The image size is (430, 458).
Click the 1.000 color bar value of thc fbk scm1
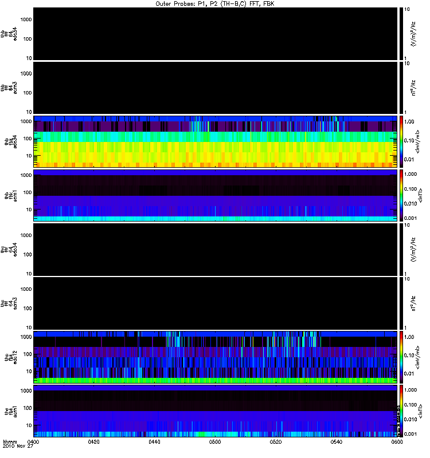(x=411, y=390)
